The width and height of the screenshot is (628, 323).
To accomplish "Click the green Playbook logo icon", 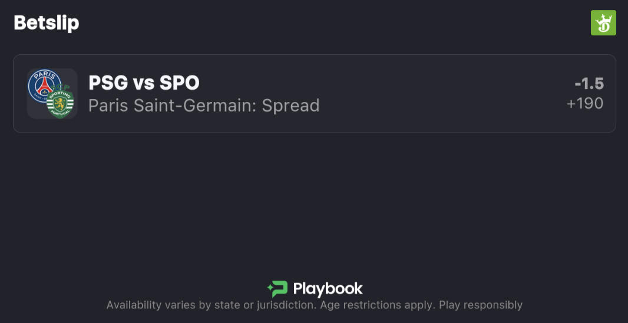I will (x=277, y=289).
